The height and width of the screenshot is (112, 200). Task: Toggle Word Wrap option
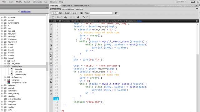coord(51,60)
